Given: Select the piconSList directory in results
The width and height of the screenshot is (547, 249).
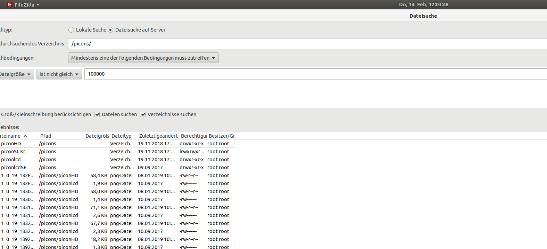Looking at the screenshot, I should [x=13, y=152].
